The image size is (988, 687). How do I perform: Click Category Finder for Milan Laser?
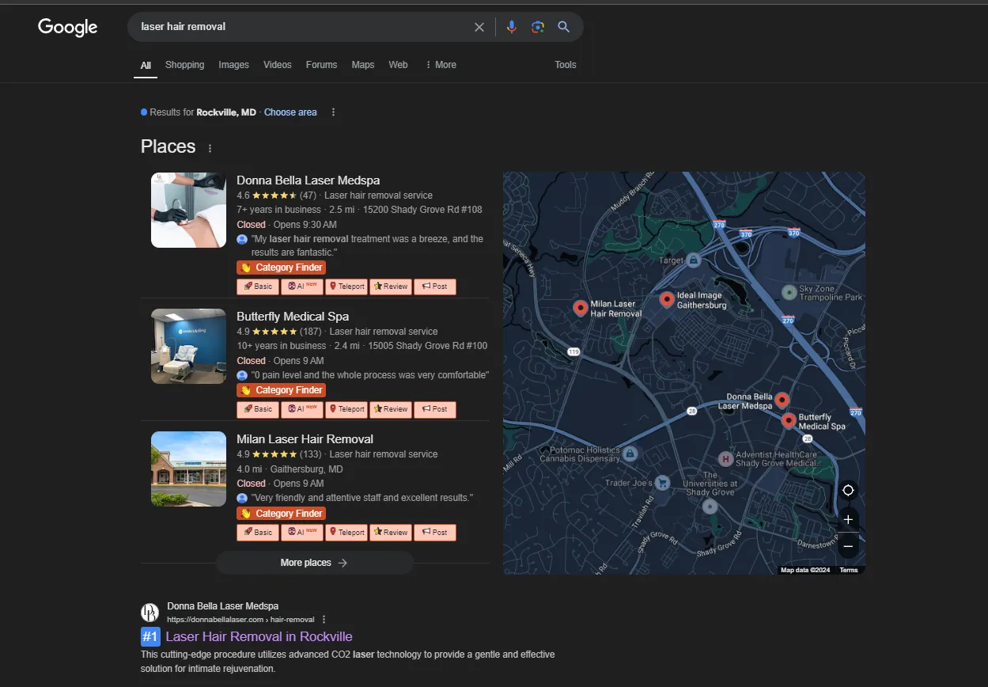(281, 514)
